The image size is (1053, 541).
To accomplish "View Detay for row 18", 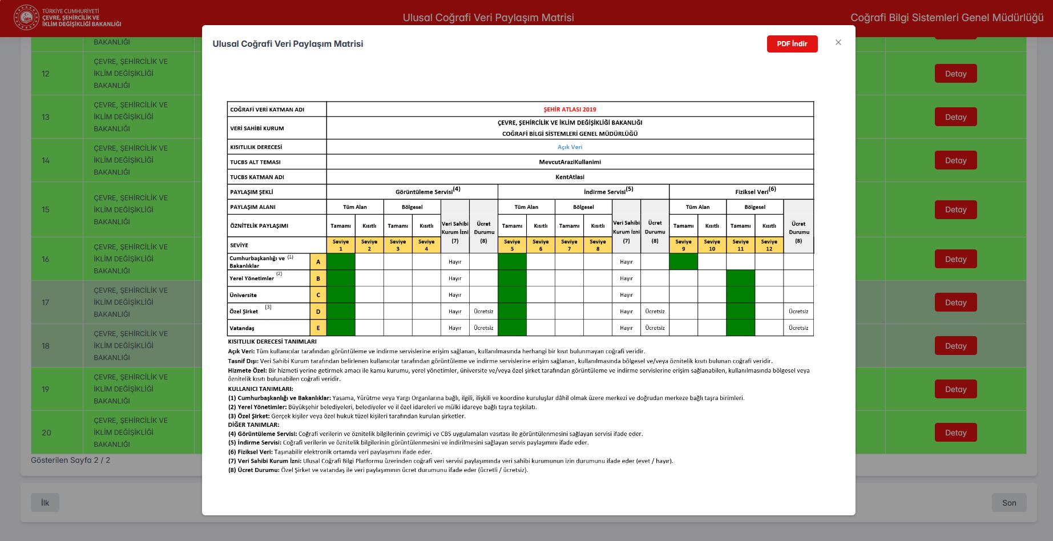I will 955,346.
